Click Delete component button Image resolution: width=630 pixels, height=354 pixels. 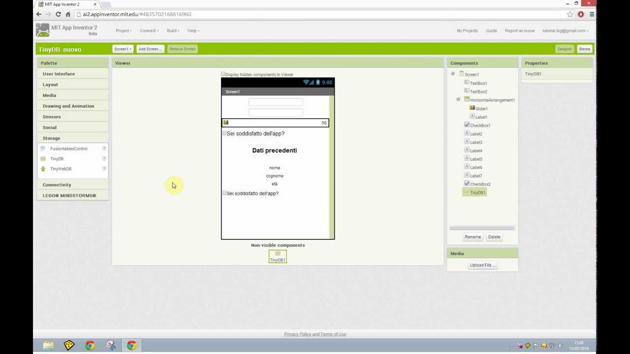[494, 237]
